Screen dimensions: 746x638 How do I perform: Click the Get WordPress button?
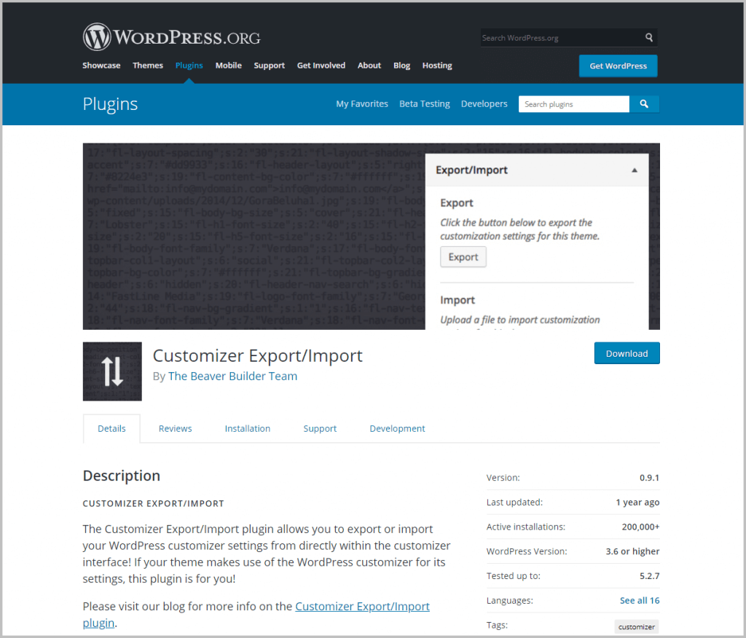click(x=618, y=66)
